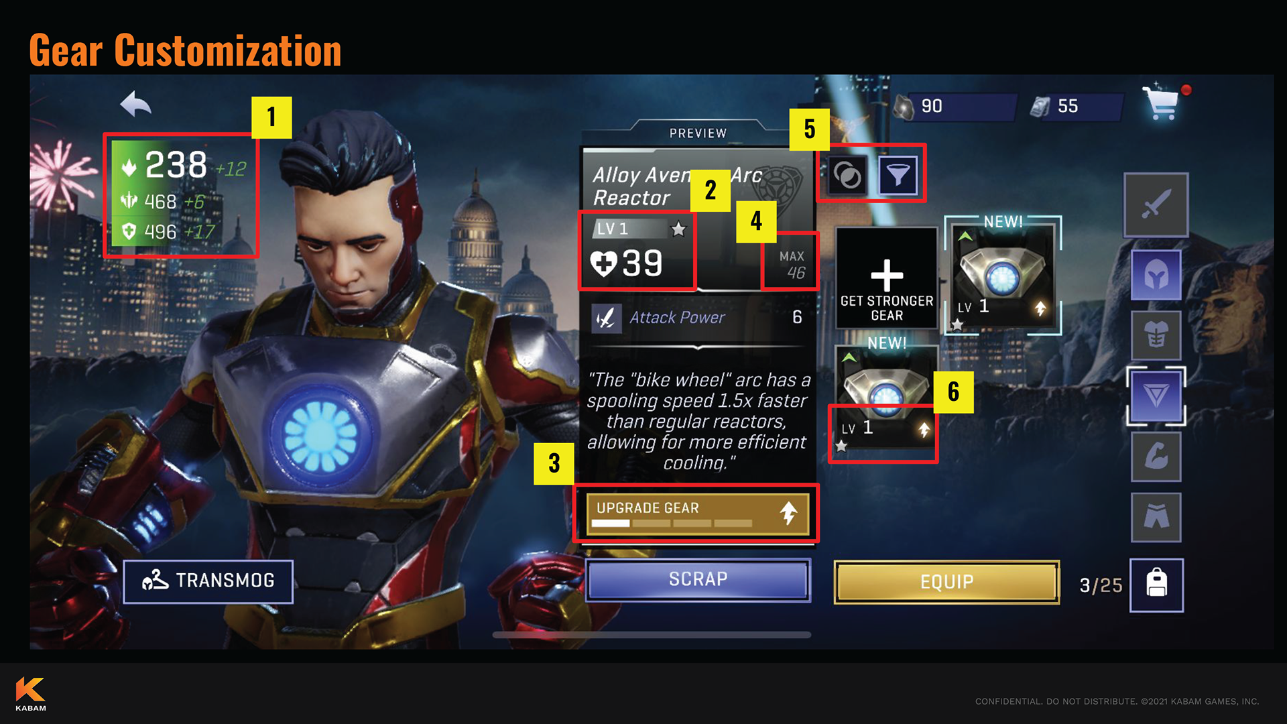Screen dimensions: 1287x724
Task: Open the backpack inventory icon
Action: point(1156,585)
